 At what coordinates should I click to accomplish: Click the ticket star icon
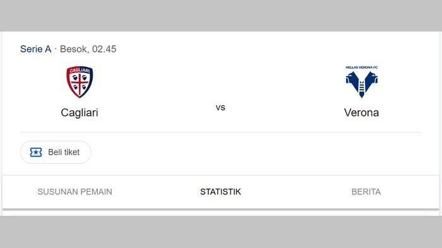click(36, 152)
